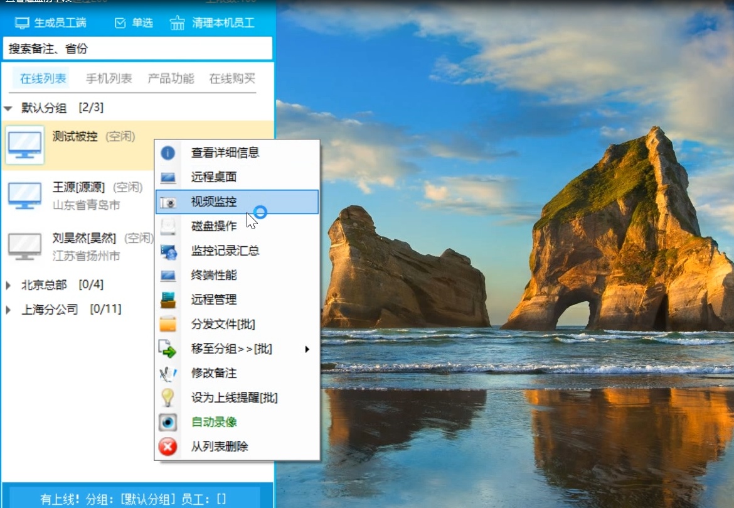Toggle the 单选 selection mode
The image size is (734, 508).
pyautogui.click(x=133, y=23)
